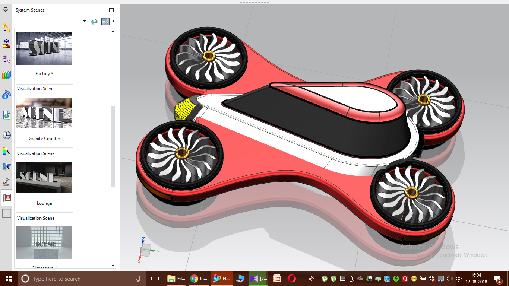
Task: Click the empty square tab below System Scenes icon
Action: pyautogui.click(x=7, y=213)
